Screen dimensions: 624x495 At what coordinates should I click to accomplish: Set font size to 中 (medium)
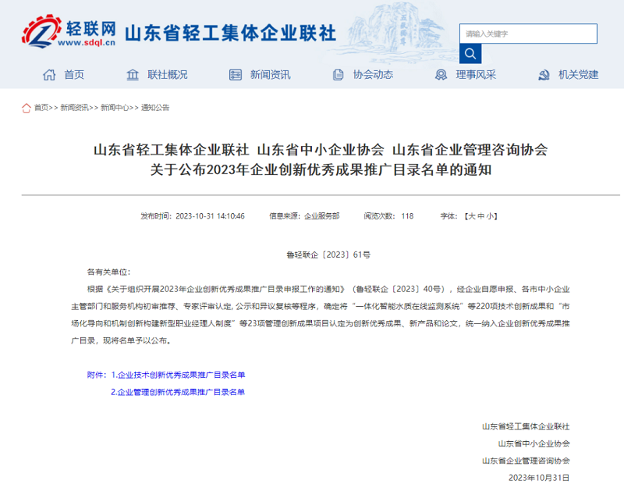tap(480, 216)
